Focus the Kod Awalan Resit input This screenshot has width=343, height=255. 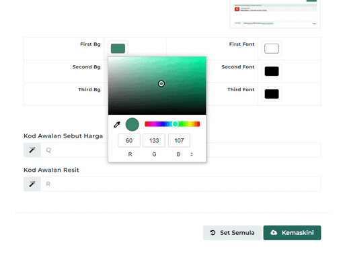pyautogui.click(x=181, y=184)
